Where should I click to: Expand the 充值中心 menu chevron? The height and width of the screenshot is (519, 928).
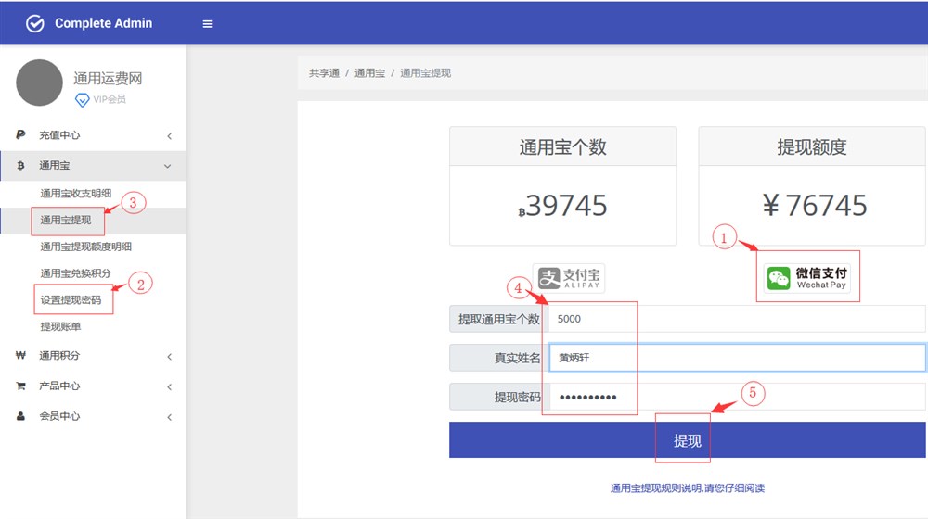pyautogui.click(x=169, y=136)
